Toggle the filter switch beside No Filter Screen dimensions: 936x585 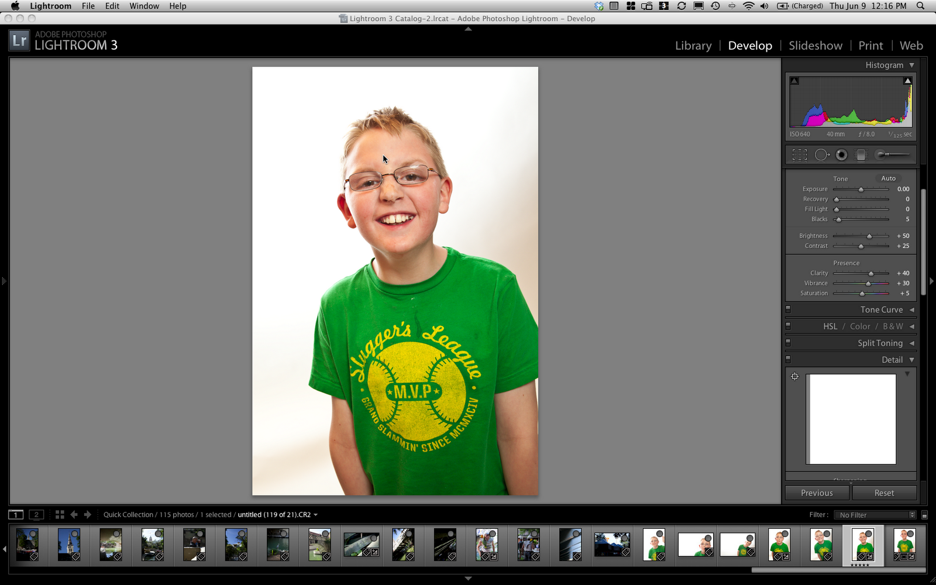[x=924, y=515]
